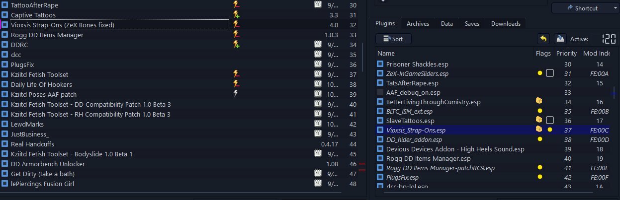Viewport: 620px width, 200px height.
Task: Click green-plus conflict icon on DDRC row
Action: point(236,45)
